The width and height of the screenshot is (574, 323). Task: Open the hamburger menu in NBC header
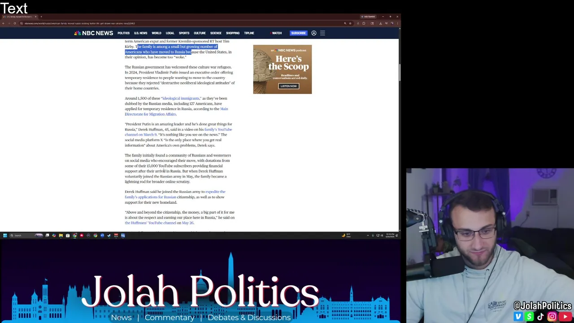click(322, 33)
